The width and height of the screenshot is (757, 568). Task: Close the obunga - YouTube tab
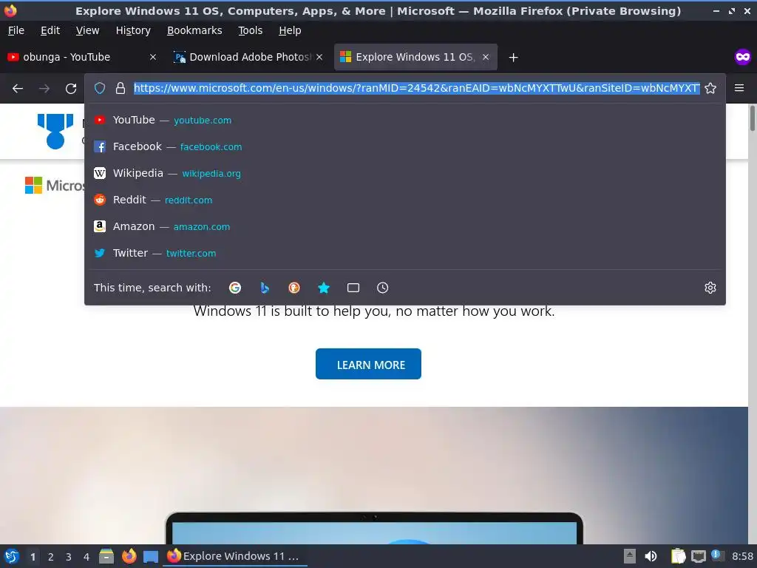[152, 57]
